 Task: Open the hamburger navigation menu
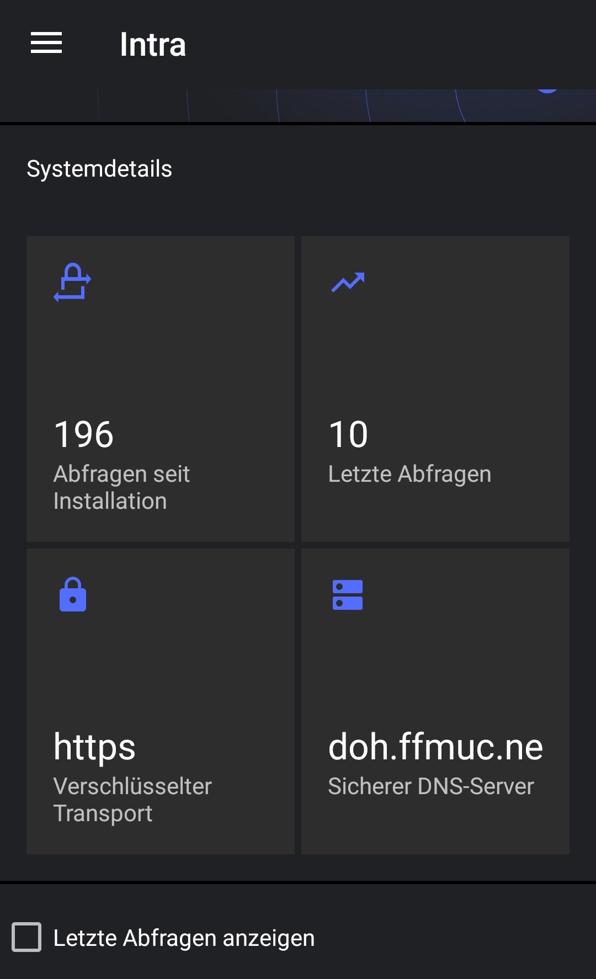pos(46,43)
